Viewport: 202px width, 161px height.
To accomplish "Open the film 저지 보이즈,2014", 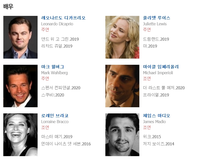I will 159,144.
